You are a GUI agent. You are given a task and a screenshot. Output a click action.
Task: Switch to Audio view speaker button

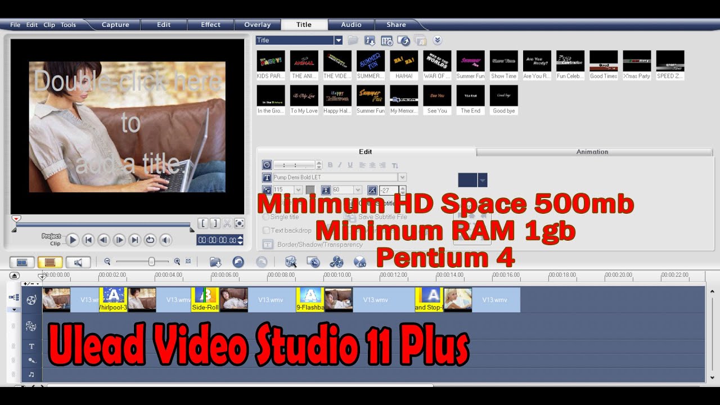coord(78,262)
